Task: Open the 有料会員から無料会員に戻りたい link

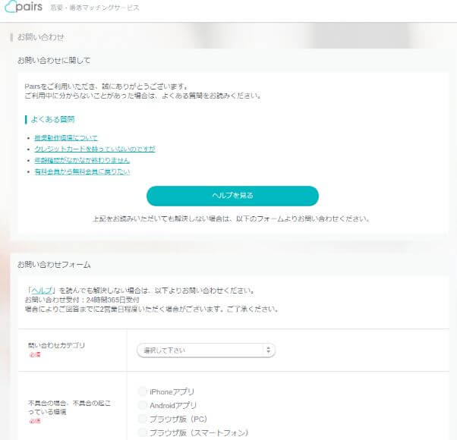Action: (x=82, y=171)
